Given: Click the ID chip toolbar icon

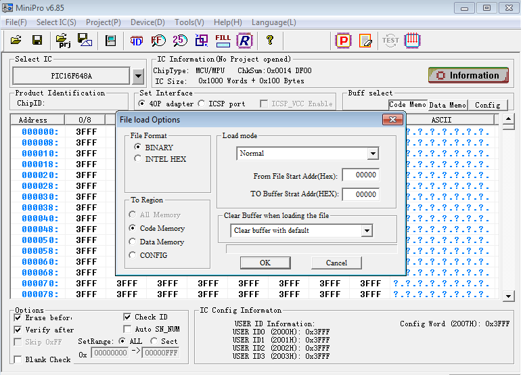Looking at the screenshot, I should (x=137, y=41).
